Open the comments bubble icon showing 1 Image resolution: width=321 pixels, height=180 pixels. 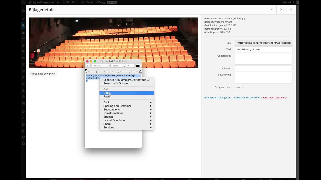tap(73, 2)
